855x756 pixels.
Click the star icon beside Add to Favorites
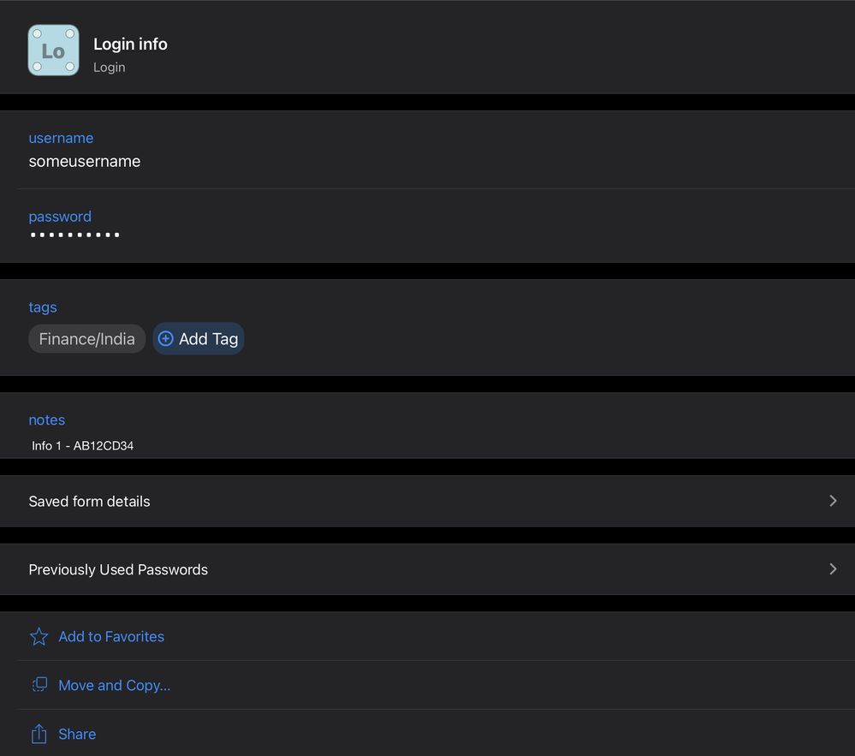39,637
